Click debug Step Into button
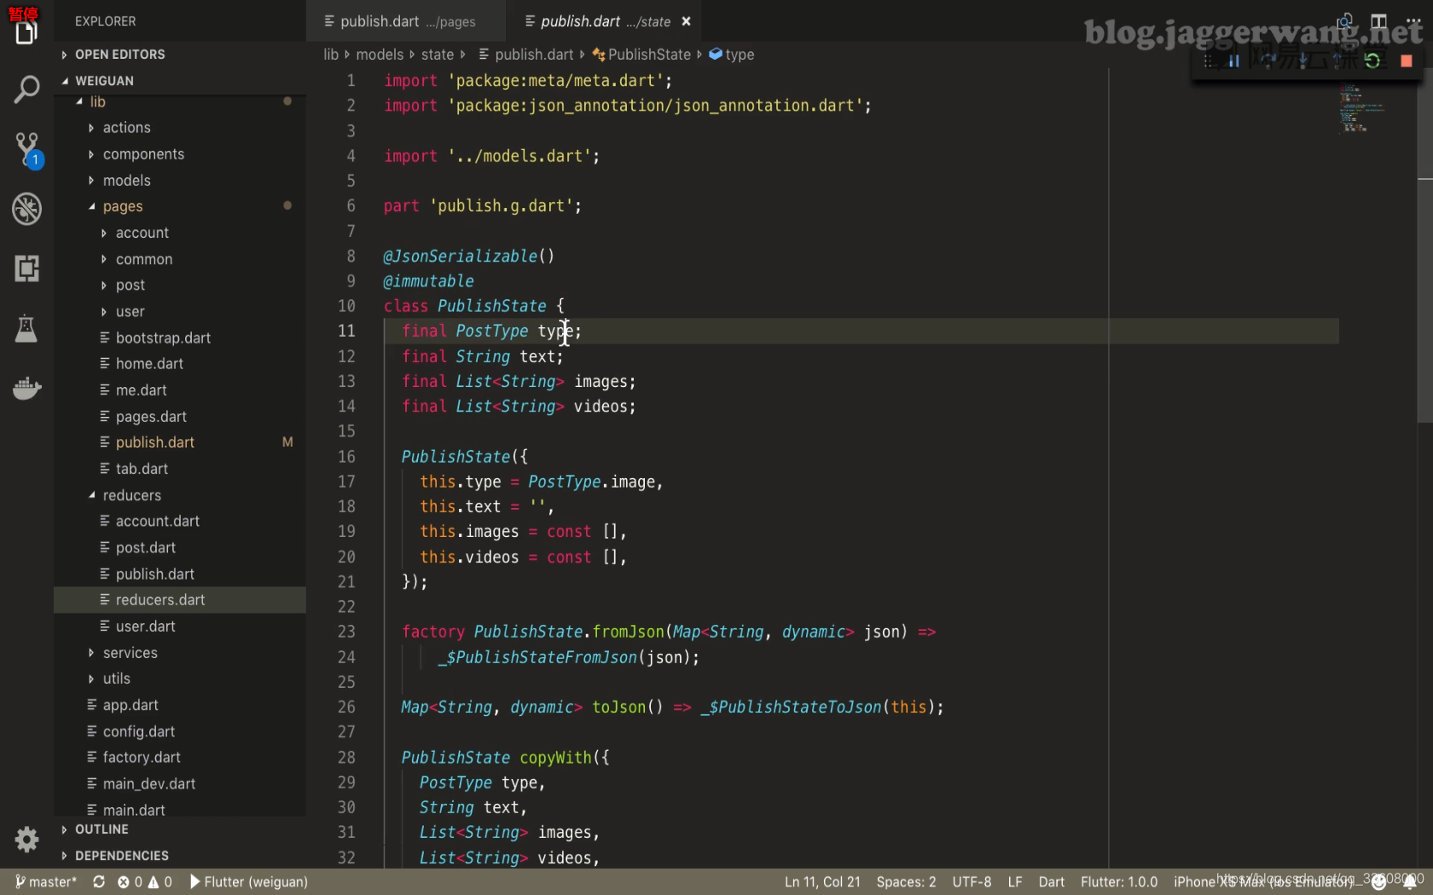The width and height of the screenshot is (1433, 895). click(1302, 61)
